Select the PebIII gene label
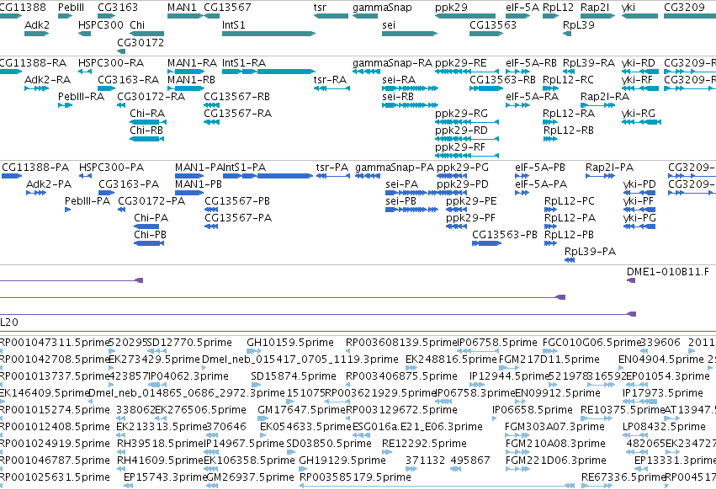Image resolution: width=716 pixels, height=490 pixels. tap(71, 8)
